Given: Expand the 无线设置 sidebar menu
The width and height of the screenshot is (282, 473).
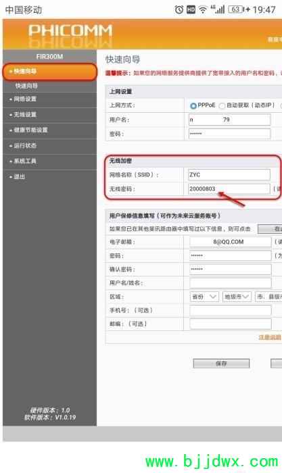Looking at the screenshot, I should 49,115.
